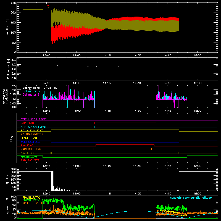
Task: Click the olive Y legend line
Action: pyautogui.click(x=33, y=10)
